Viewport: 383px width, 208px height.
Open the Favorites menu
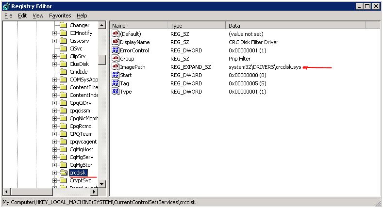60,16
